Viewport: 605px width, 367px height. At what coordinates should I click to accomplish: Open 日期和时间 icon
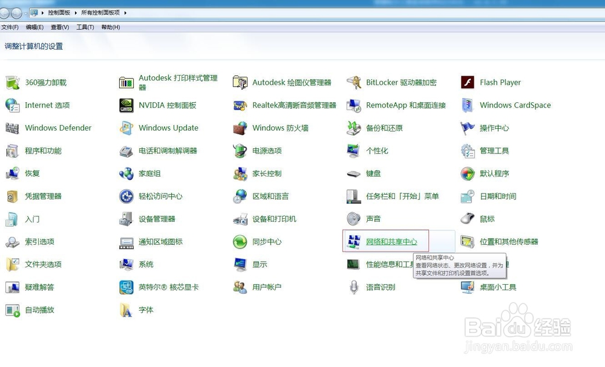click(467, 196)
